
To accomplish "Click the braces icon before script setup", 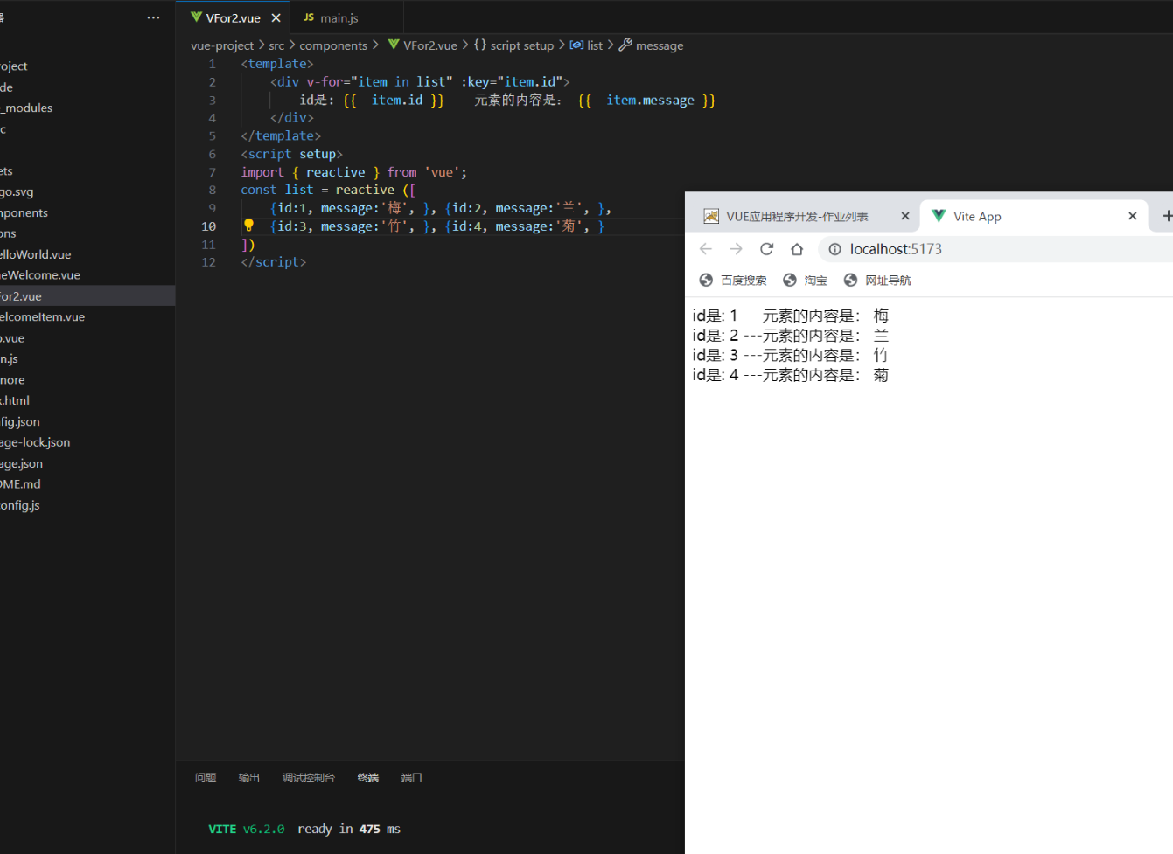I will [x=480, y=45].
